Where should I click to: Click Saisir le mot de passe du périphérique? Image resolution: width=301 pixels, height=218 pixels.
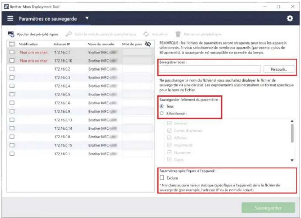pyautogui.click(x=105, y=34)
